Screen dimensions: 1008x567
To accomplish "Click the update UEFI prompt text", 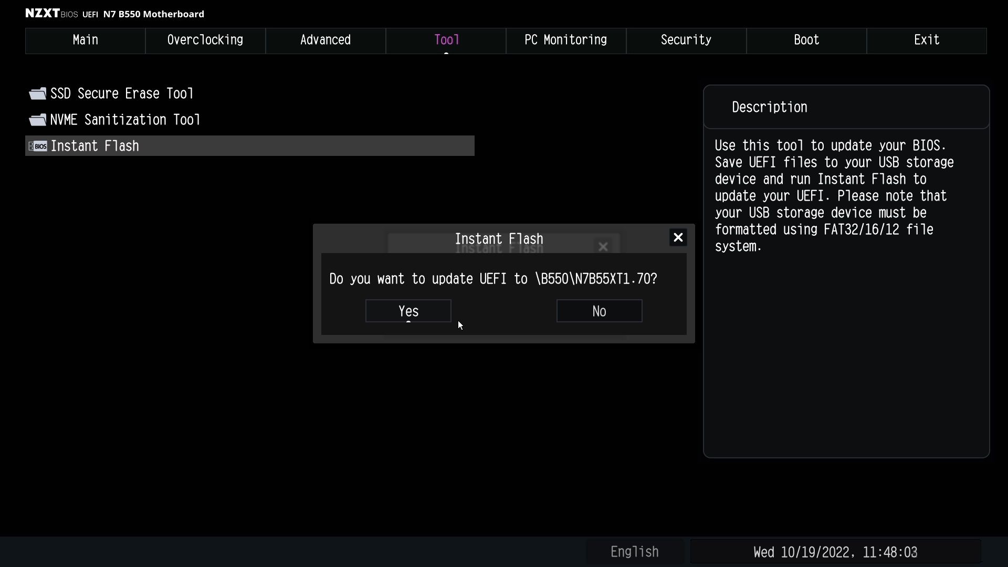I will pyautogui.click(x=493, y=279).
